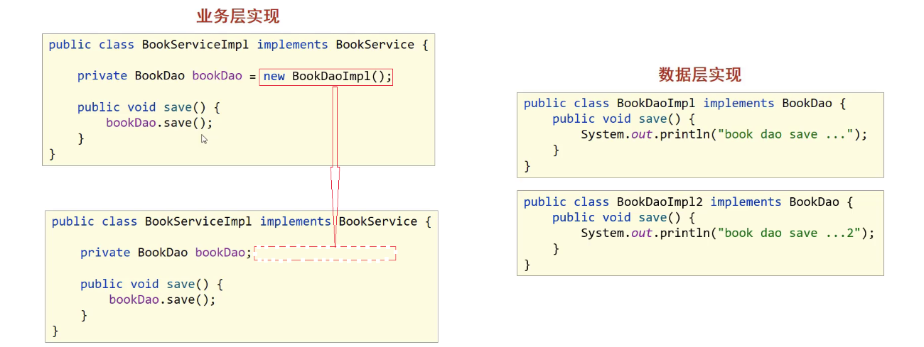Click the heading 数据层实现
Viewport: 924px width, 347px height.
coord(700,75)
